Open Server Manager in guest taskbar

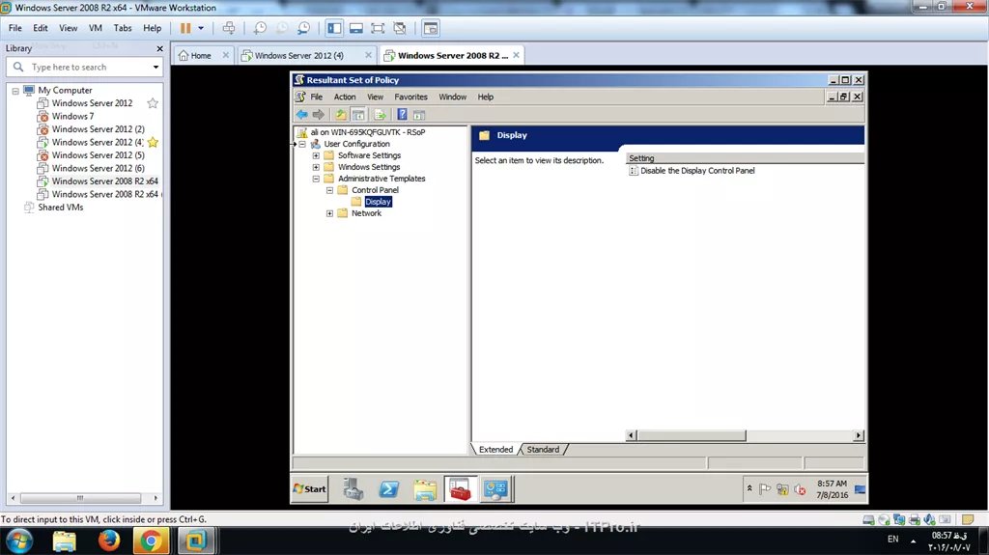coord(353,488)
